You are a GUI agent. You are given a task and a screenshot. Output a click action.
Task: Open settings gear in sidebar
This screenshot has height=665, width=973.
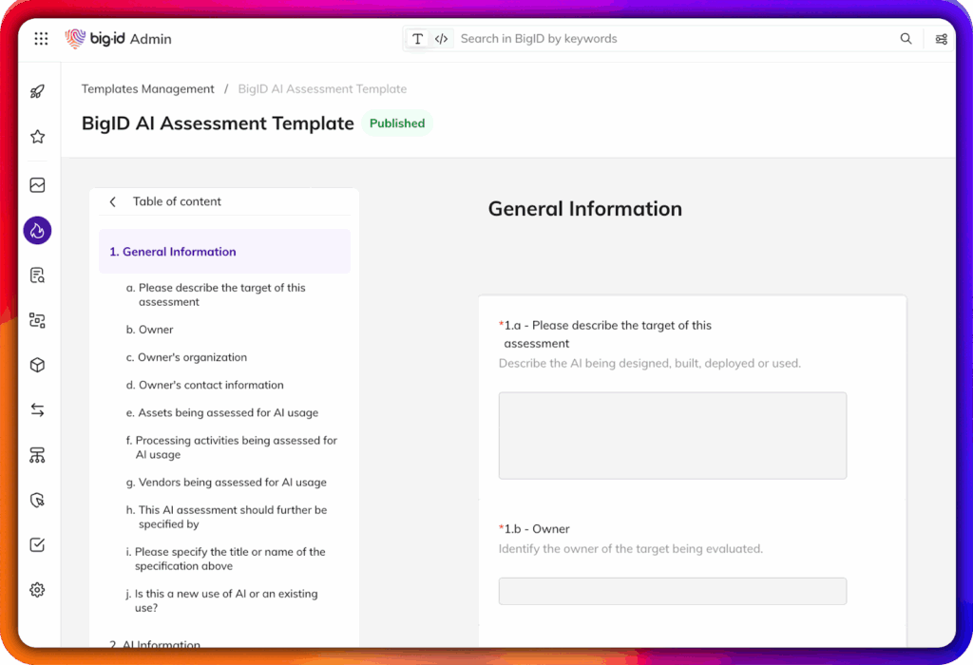pyautogui.click(x=38, y=590)
